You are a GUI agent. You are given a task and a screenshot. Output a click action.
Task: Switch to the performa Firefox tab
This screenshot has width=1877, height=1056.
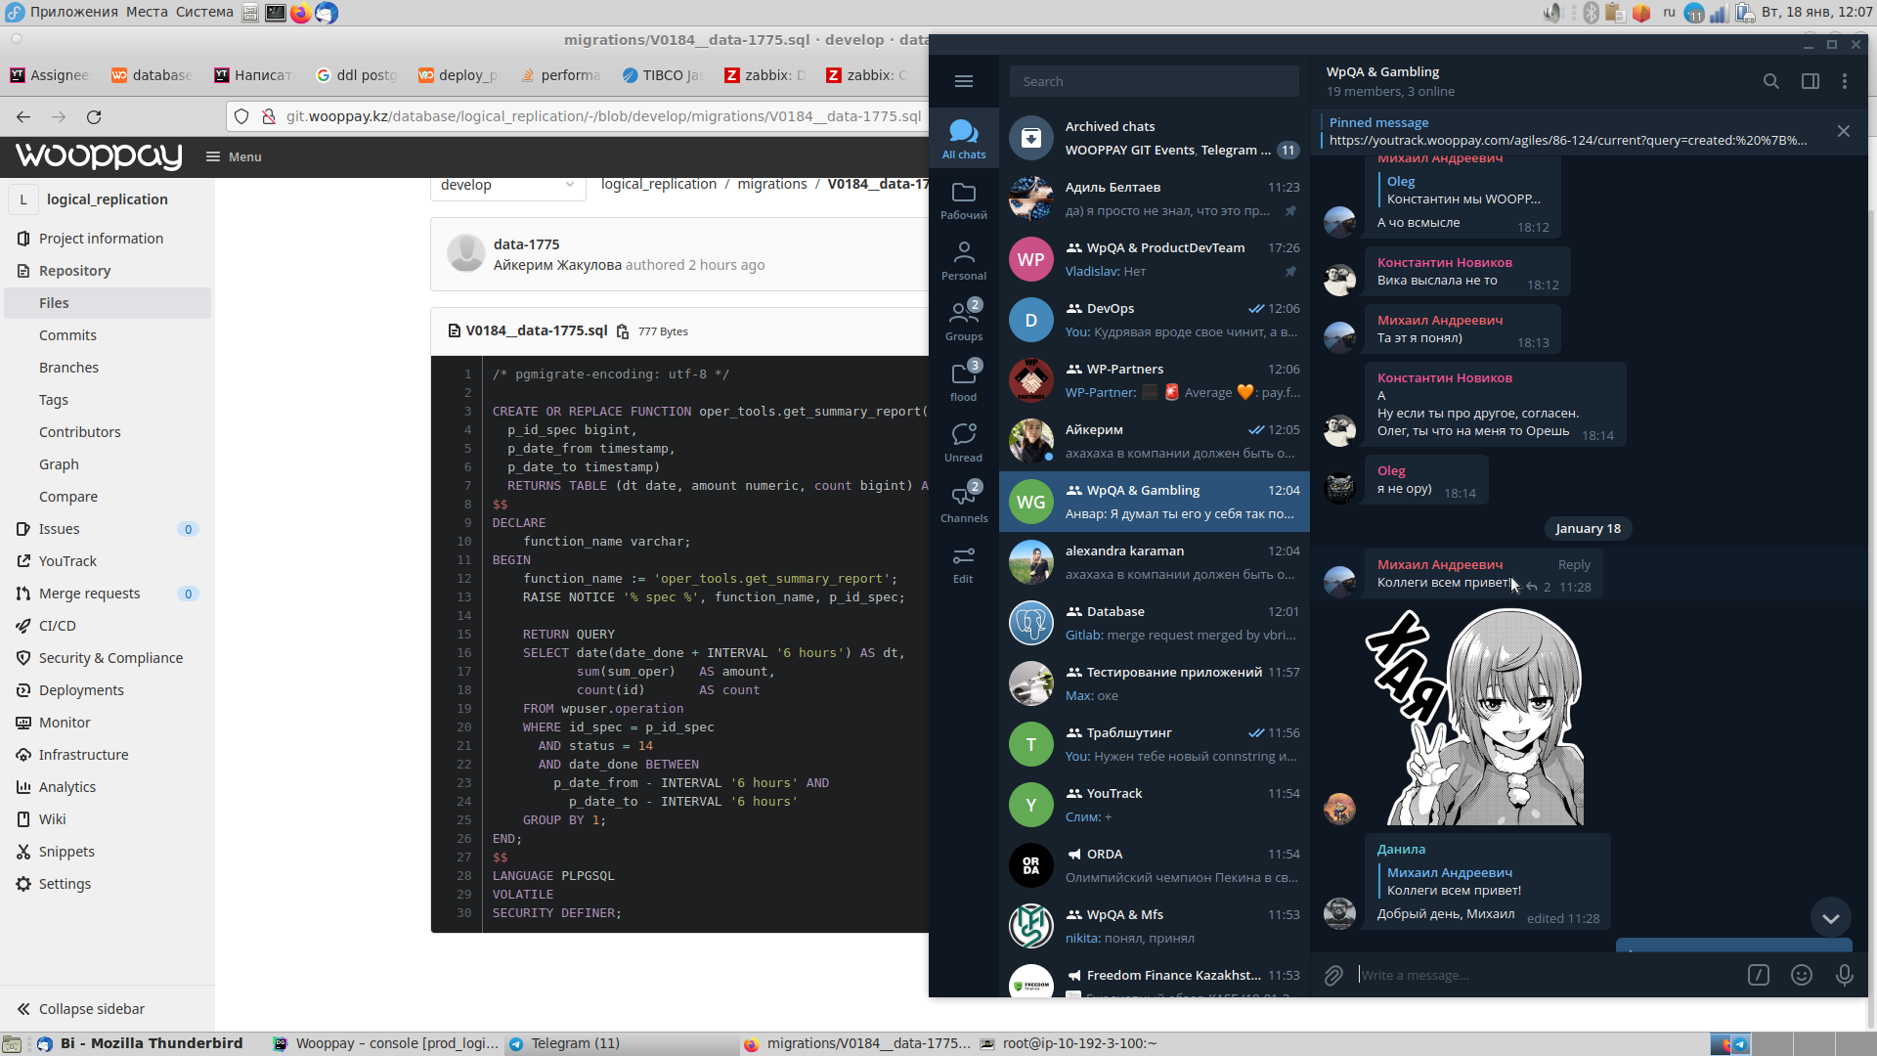tap(560, 75)
